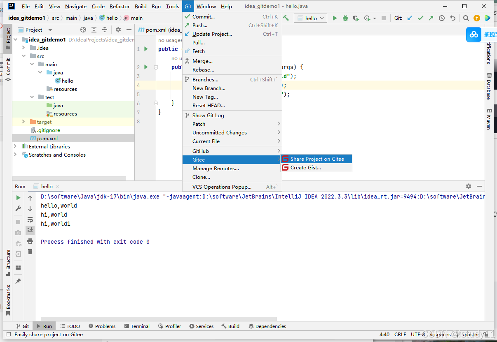Switch to the Terminal tool tab

(x=136, y=326)
